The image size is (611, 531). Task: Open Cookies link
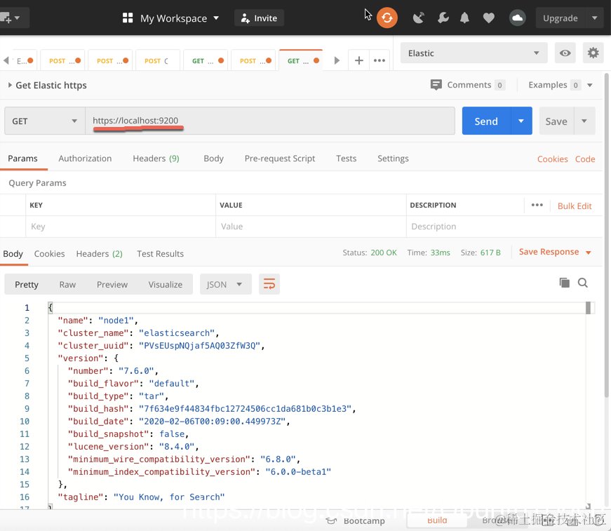552,159
